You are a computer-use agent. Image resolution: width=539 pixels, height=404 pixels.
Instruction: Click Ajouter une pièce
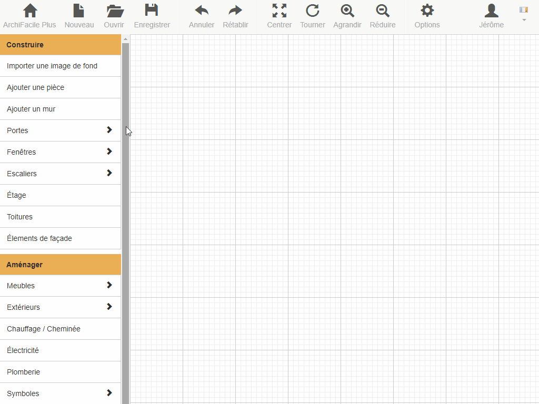coord(61,87)
